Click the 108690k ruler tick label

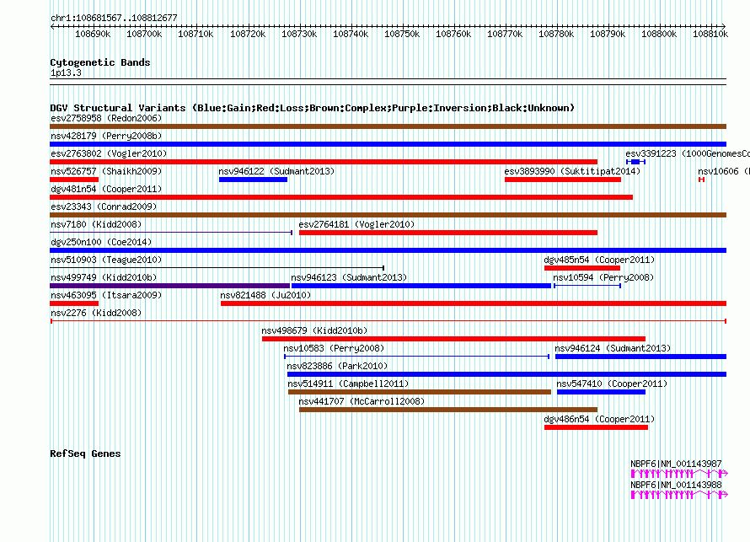coord(93,34)
